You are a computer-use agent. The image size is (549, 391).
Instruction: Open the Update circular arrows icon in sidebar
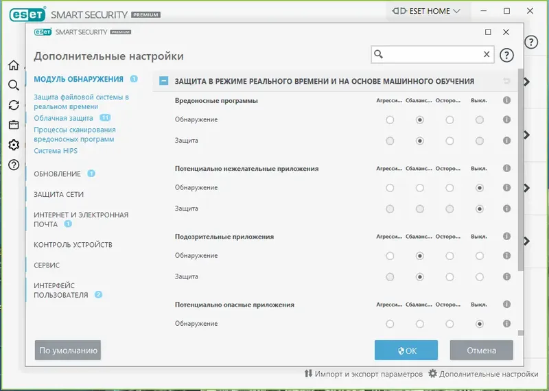14,105
